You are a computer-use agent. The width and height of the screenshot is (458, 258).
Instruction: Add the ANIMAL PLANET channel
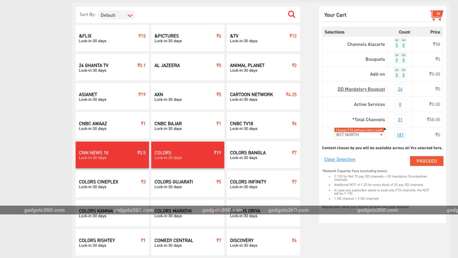[x=263, y=67]
